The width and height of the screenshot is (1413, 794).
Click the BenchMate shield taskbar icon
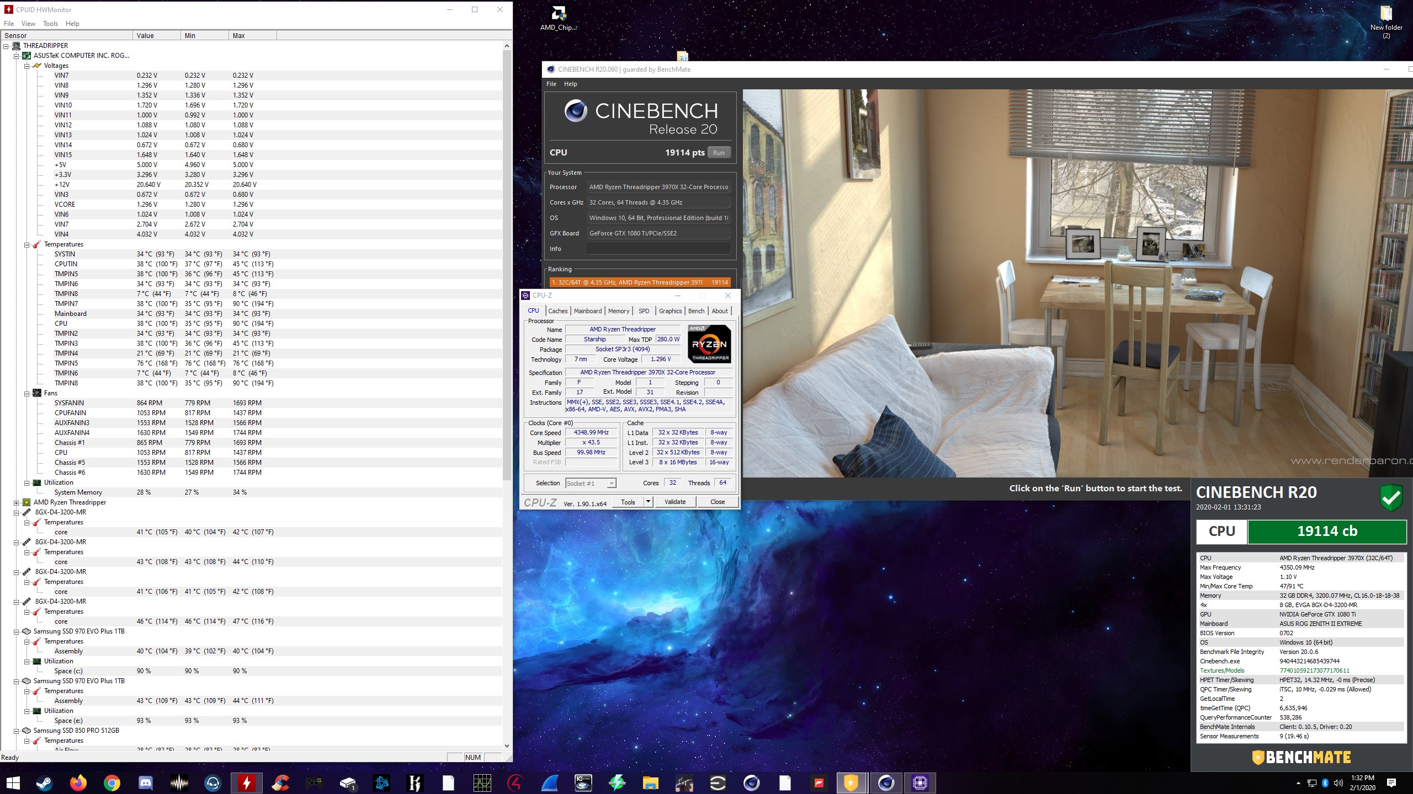(x=851, y=782)
